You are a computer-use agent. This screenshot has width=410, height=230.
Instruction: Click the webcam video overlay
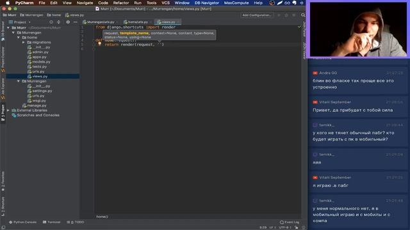click(x=358, y=29)
